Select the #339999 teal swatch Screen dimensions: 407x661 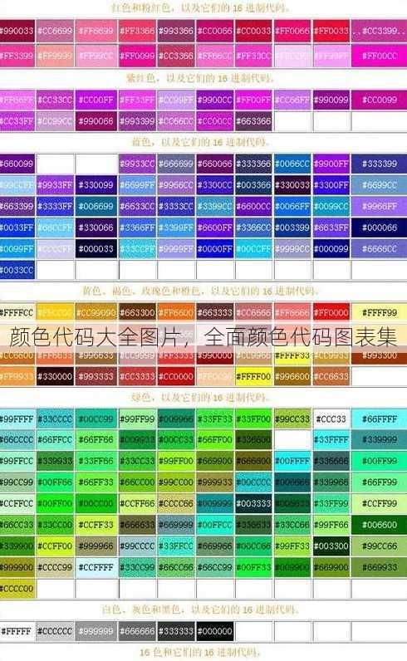point(379,439)
